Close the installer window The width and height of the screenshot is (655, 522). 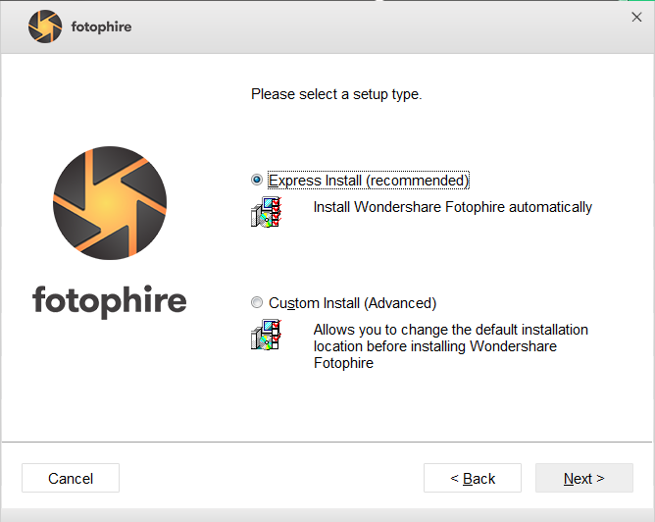[636, 17]
